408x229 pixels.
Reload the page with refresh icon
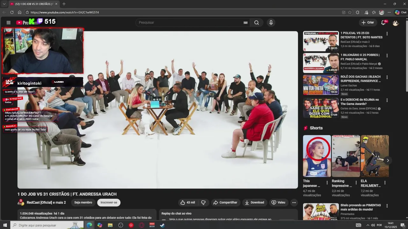[x=12, y=12]
